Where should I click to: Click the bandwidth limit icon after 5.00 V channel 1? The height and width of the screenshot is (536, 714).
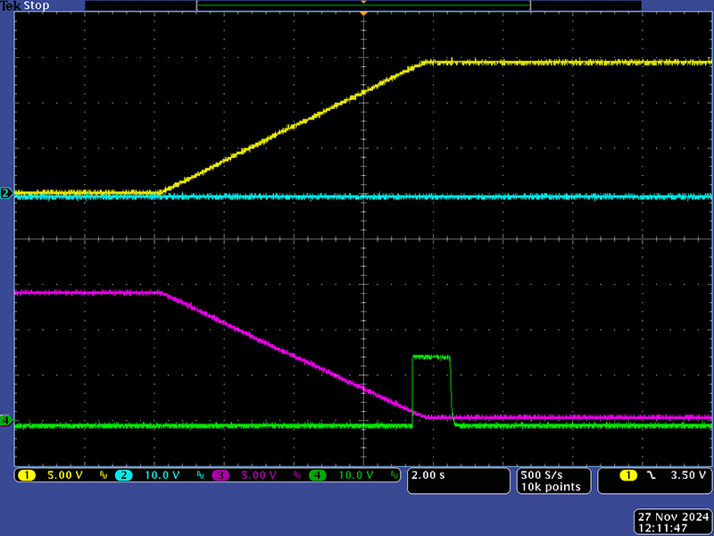[x=103, y=475]
